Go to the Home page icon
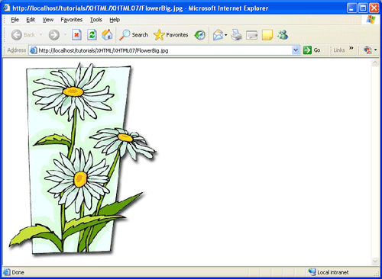 click(107, 35)
